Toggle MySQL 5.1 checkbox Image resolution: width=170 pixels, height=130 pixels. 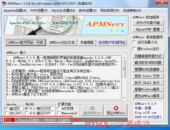(x=27, y=108)
